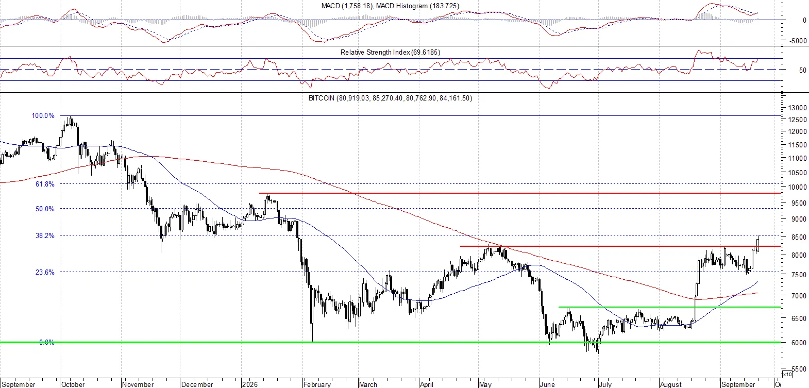This screenshot has width=809, height=388.
Task: Click the 11000 price axis value
Action: (x=797, y=158)
